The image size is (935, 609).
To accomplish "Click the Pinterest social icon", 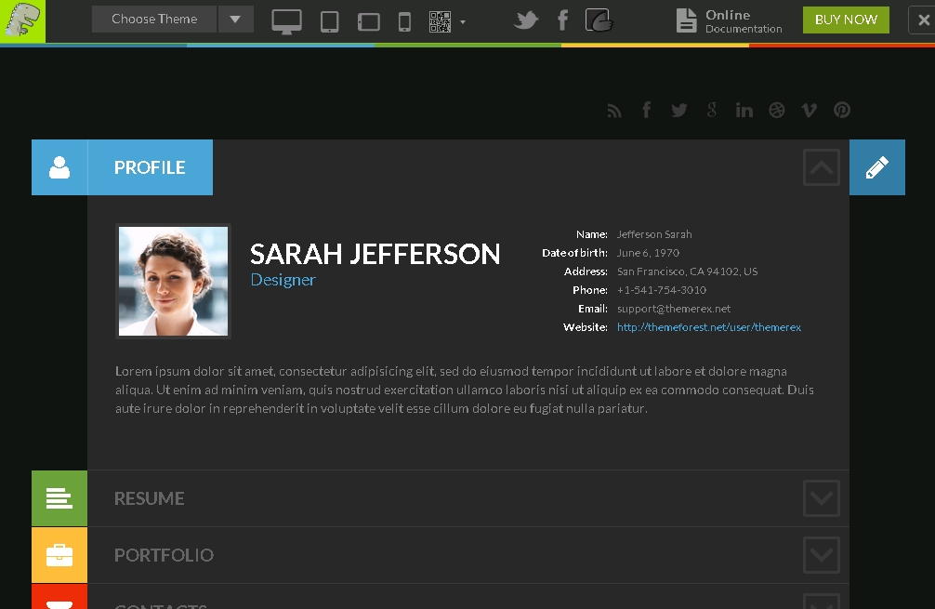I will click(841, 110).
